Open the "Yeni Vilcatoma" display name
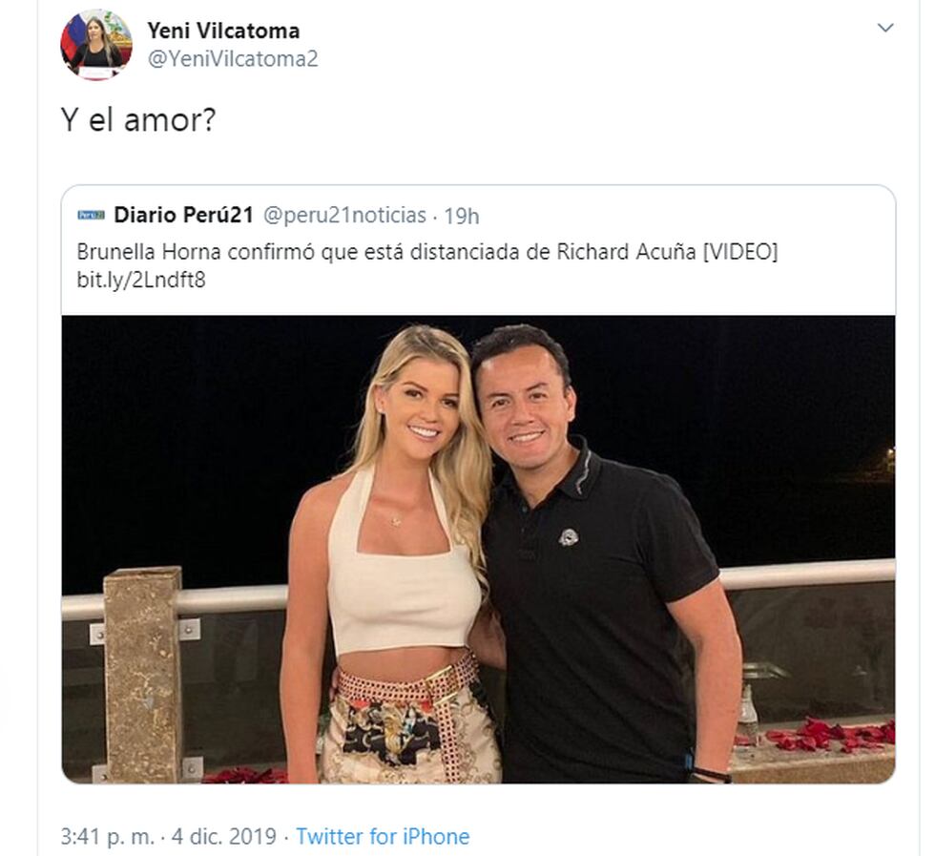 [x=222, y=31]
